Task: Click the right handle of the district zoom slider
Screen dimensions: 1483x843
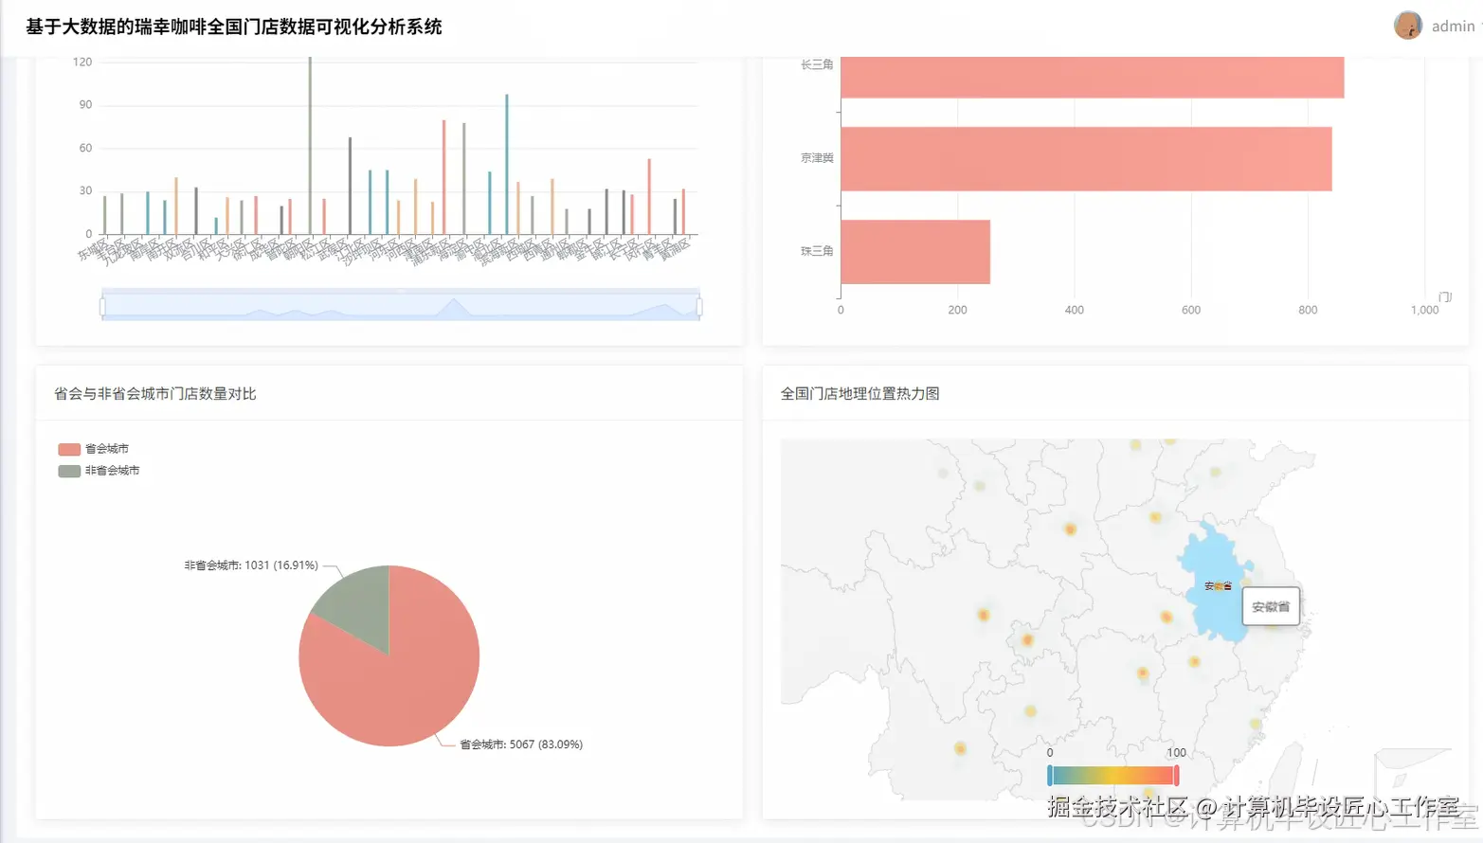Action: point(699,306)
